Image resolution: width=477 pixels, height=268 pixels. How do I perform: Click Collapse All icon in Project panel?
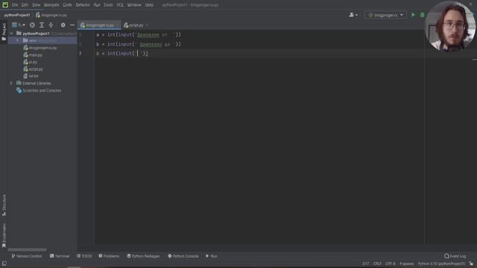pyautogui.click(x=51, y=25)
